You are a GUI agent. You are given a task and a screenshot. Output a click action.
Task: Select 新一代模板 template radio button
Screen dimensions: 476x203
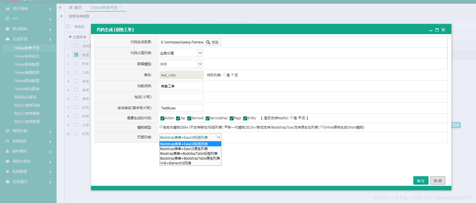coord(226,127)
